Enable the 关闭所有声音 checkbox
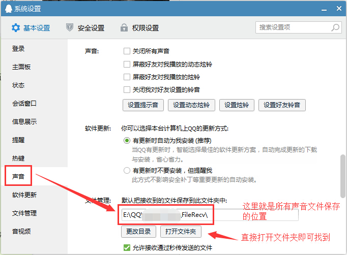 127,51
